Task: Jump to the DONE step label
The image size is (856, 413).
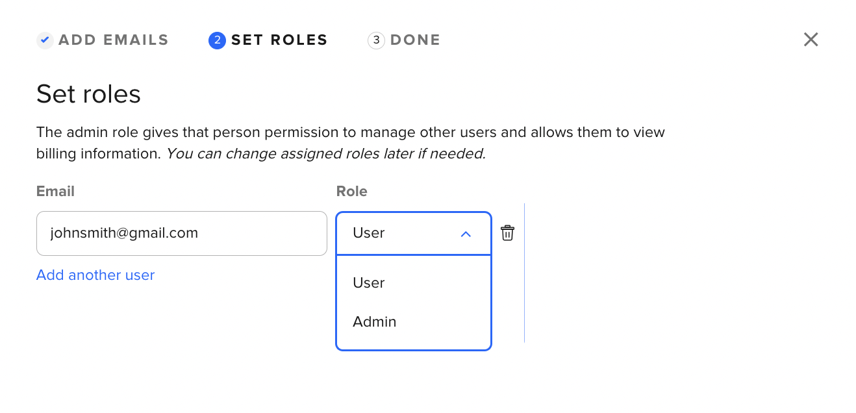Action: [x=415, y=40]
